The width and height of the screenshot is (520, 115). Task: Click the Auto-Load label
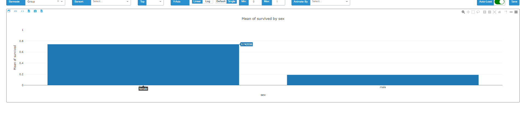click(485, 2)
